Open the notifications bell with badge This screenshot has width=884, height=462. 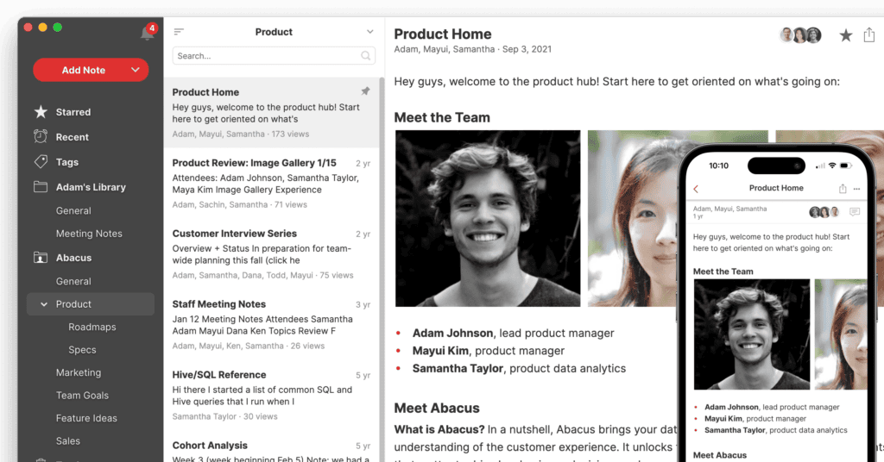coord(148,32)
